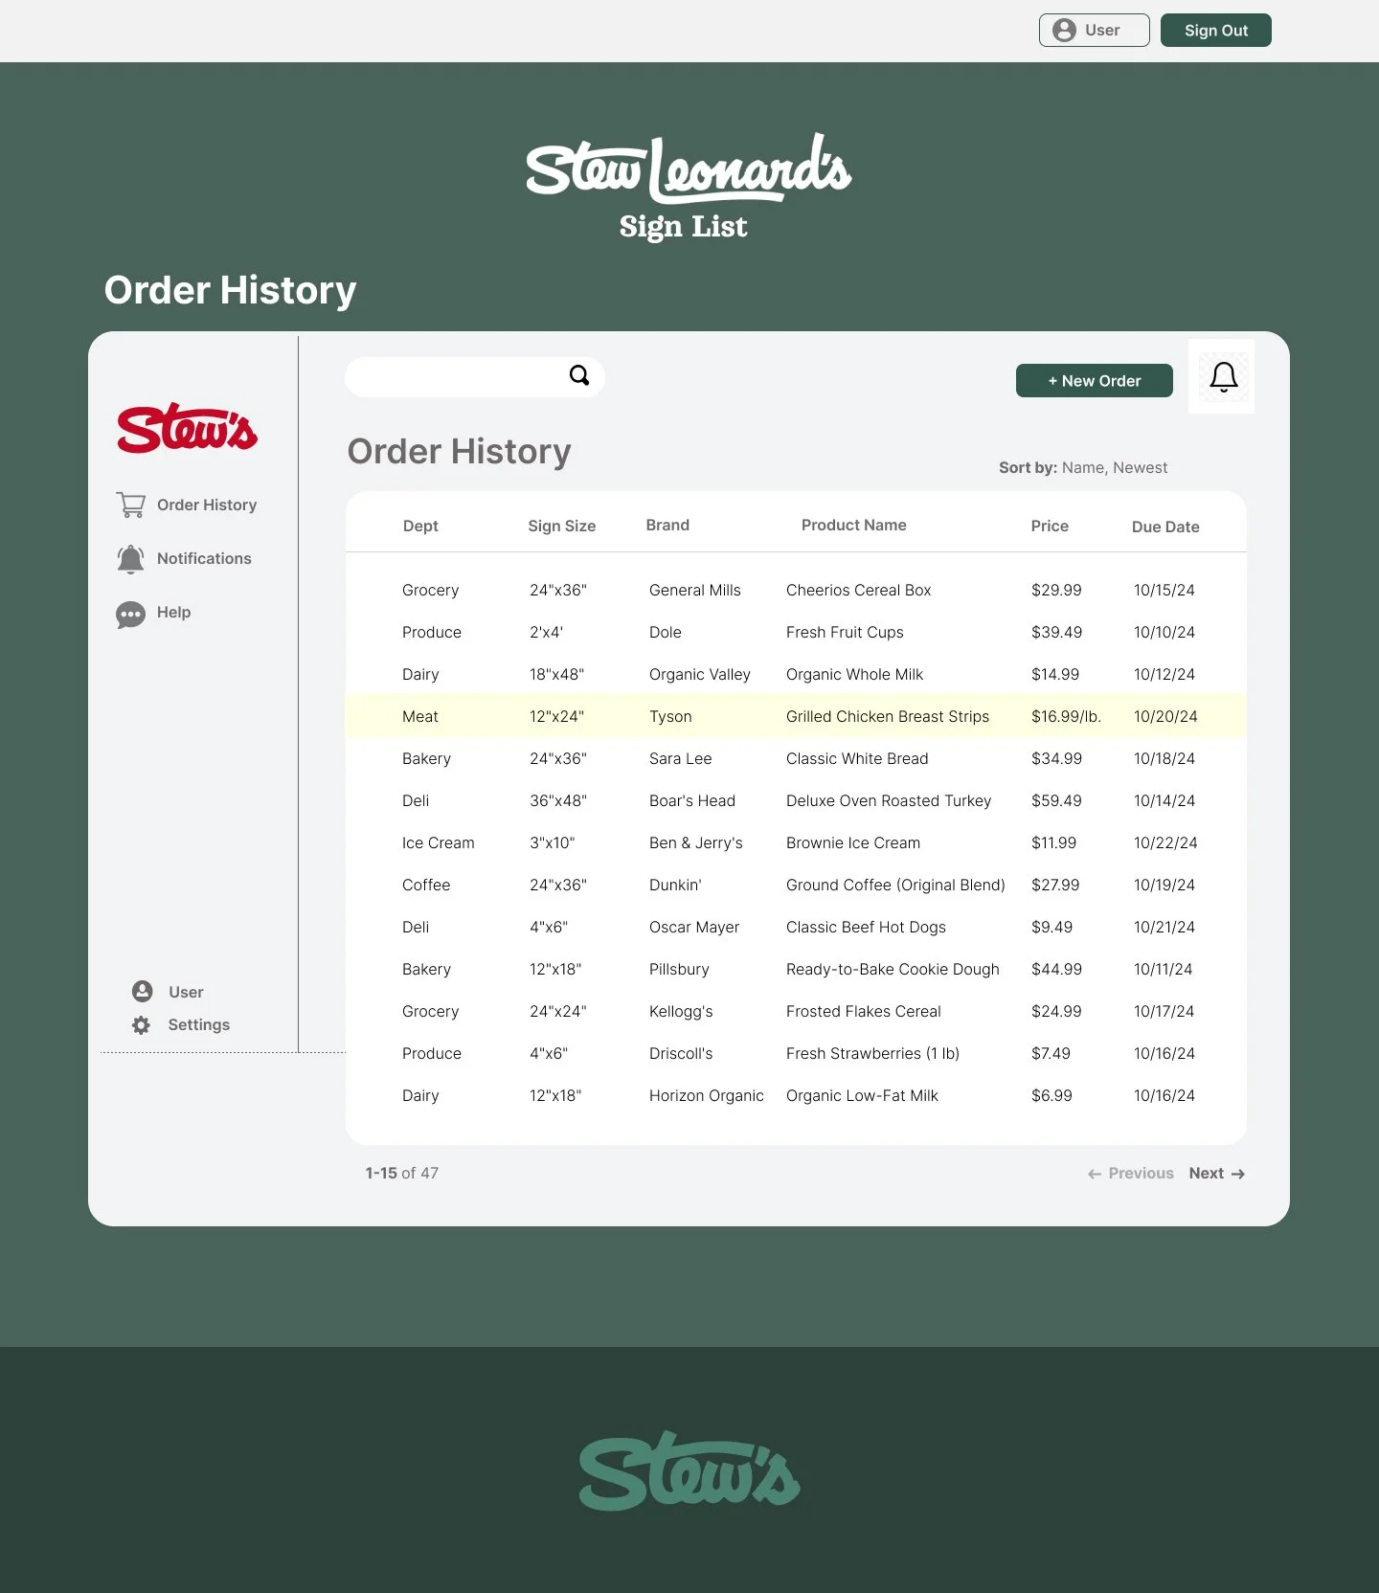Image resolution: width=1379 pixels, height=1593 pixels.
Task: Click inside the order search field
Action: [x=474, y=377]
